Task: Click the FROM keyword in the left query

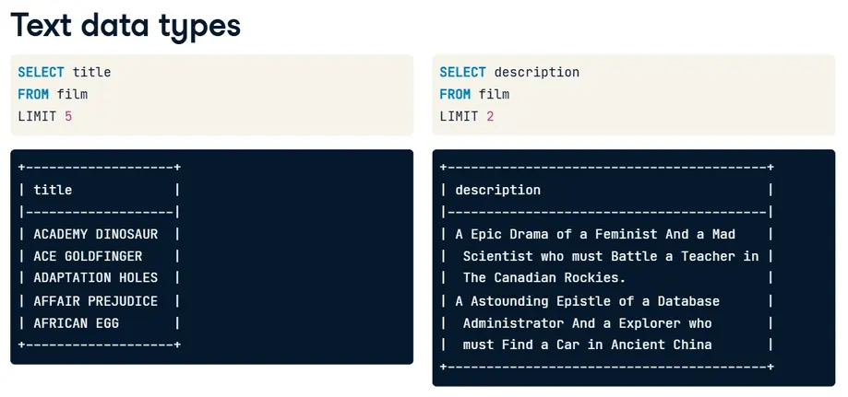Action: click(33, 94)
